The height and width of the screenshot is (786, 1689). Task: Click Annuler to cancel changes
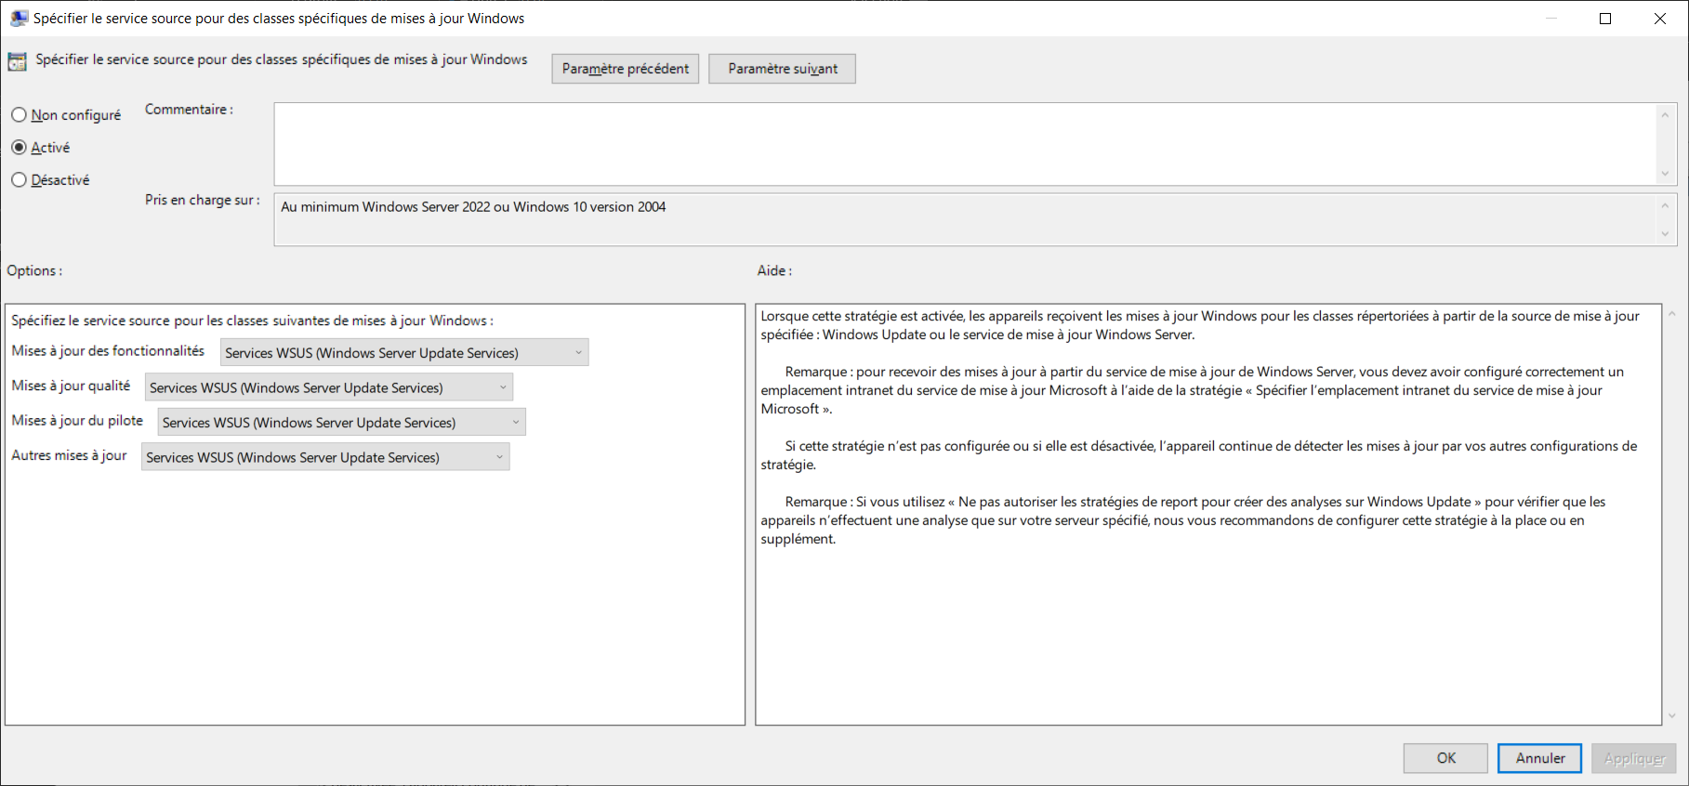click(1539, 758)
